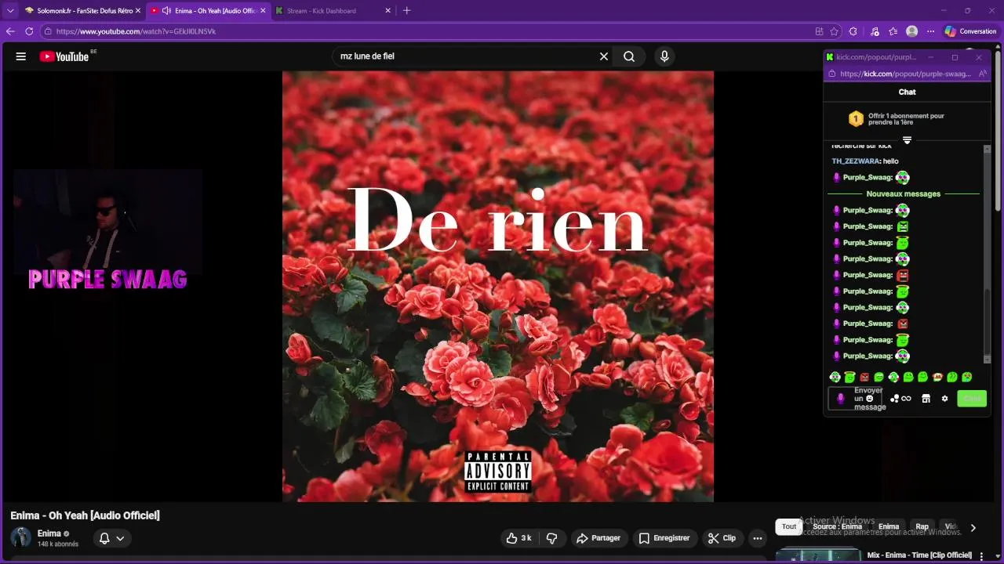Close the Stream - Kick Dashboard tab
This screenshot has height=564, width=1004.
pyautogui.click(x=387, y=11)
